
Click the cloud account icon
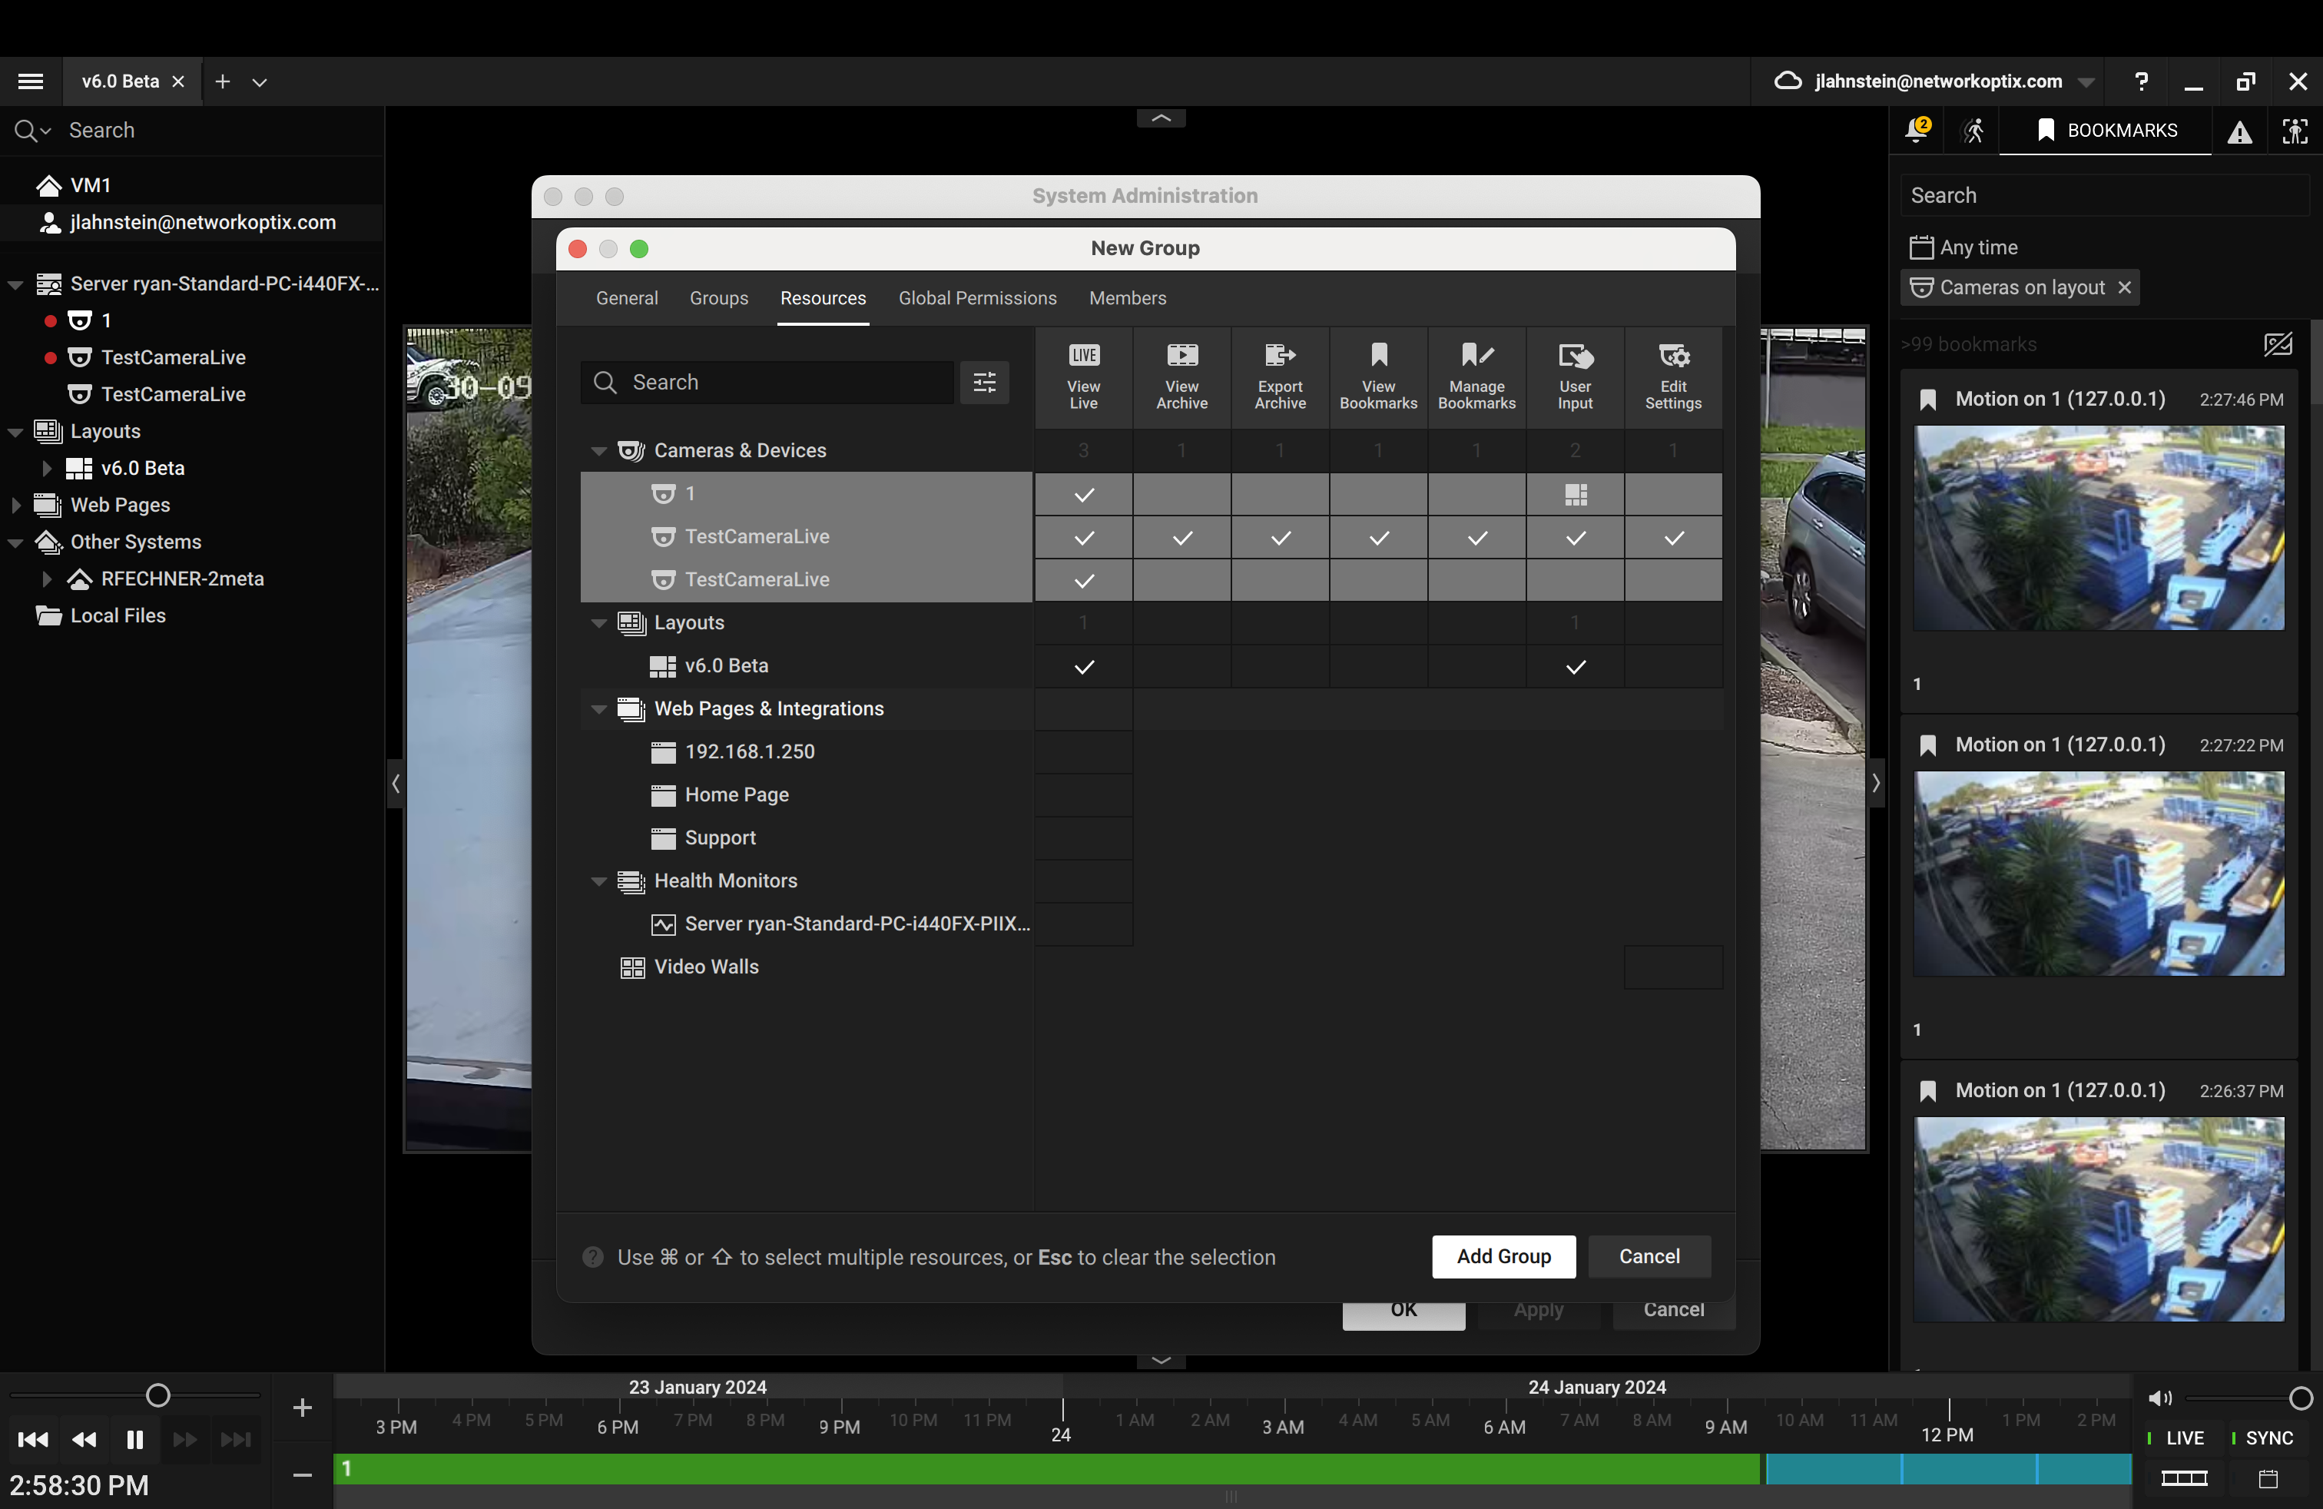pyautogui.click(x=1788, y=81)
